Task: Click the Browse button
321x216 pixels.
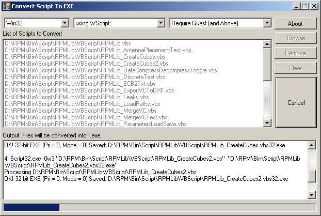Action: 296,38
